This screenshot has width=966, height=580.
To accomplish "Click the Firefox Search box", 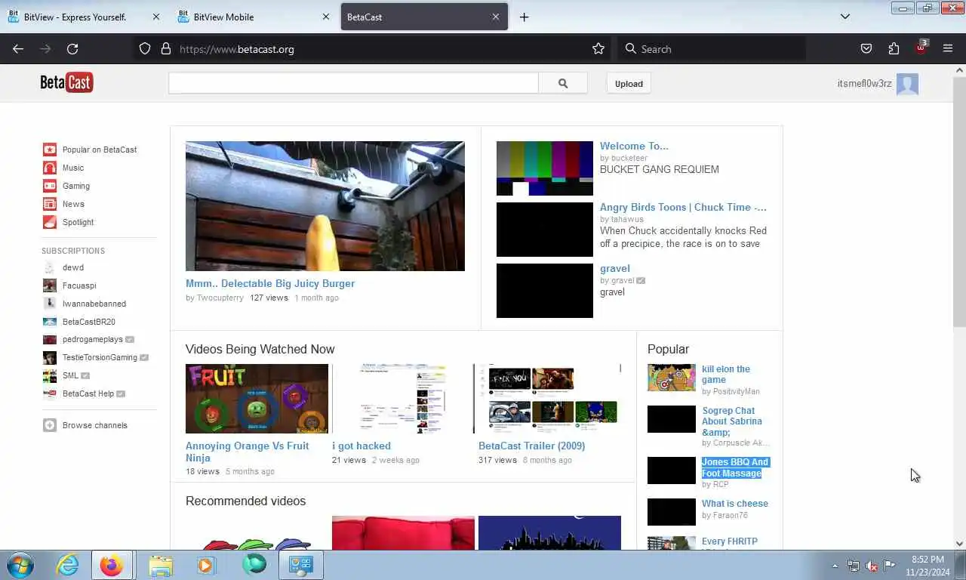I will pos(712,49).
